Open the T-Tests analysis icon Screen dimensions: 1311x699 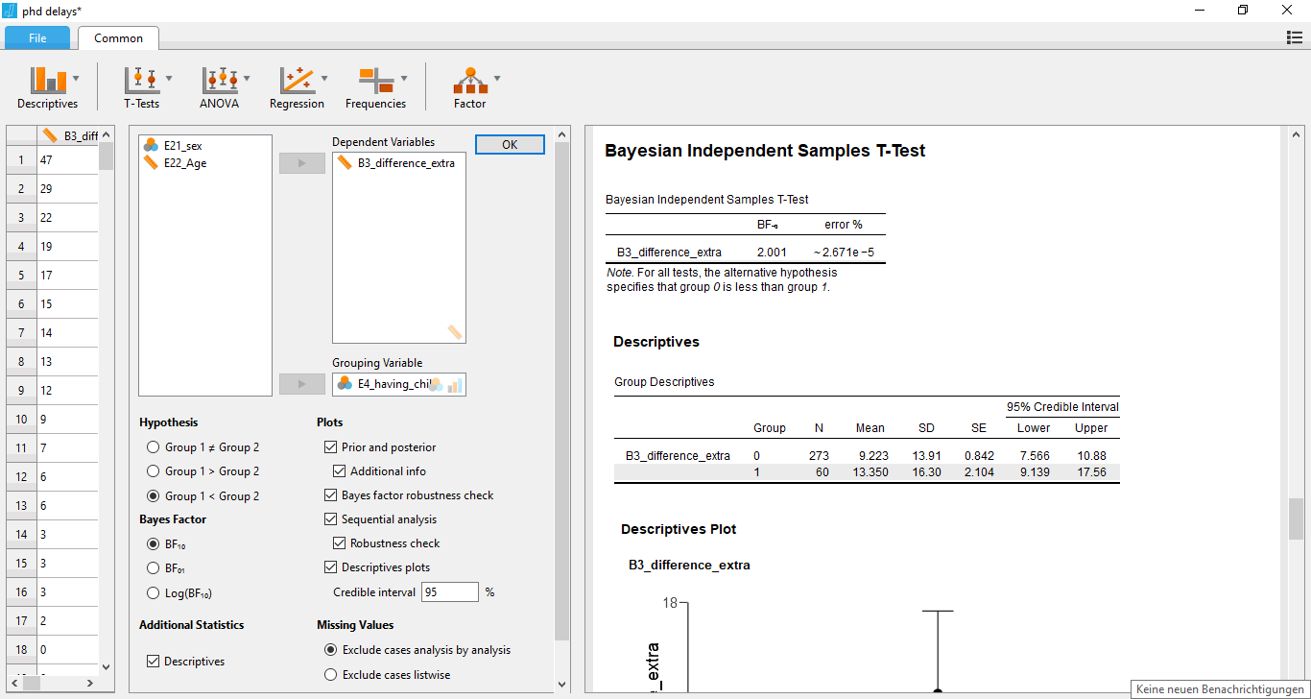tap(141, 80)
